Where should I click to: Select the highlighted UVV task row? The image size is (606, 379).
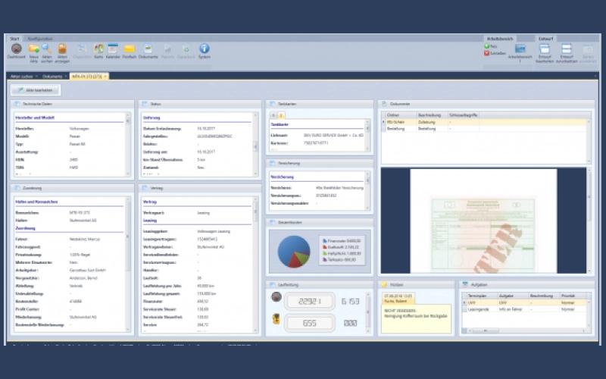point(525,302)
